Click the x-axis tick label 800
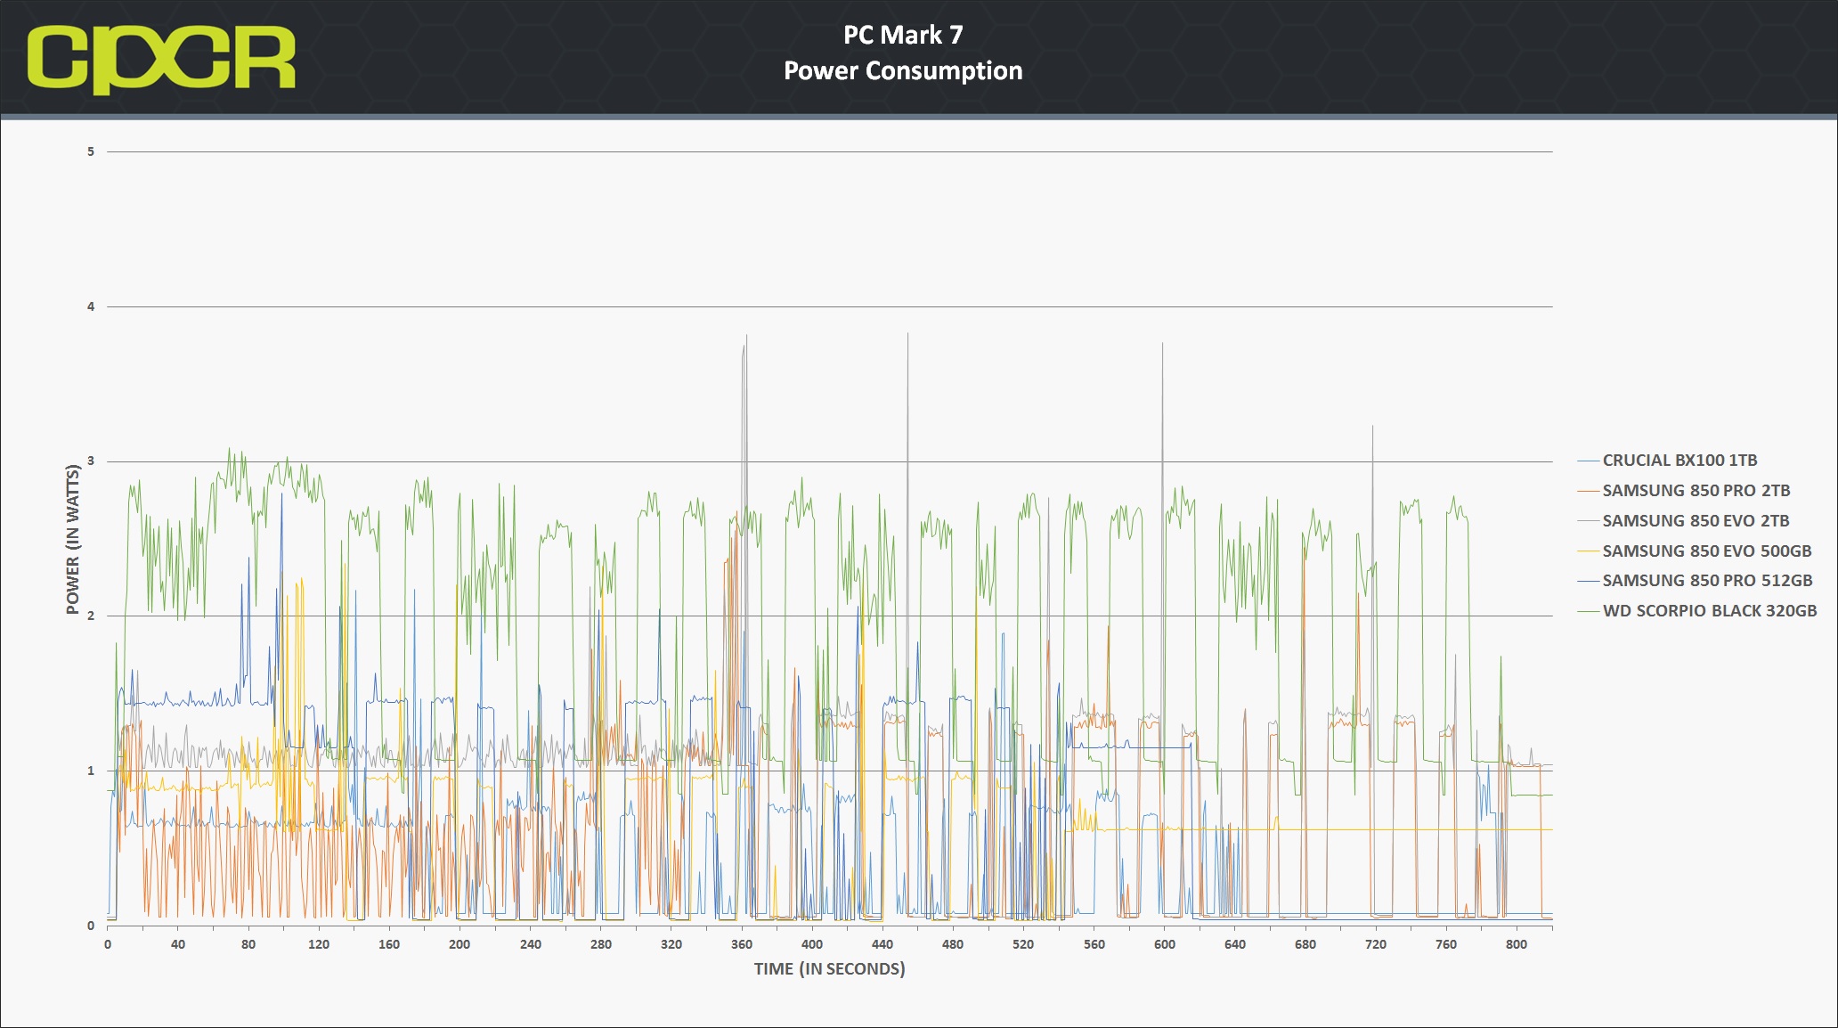Viewport: 1838px width, 1028px height. tap(1517, 944)
